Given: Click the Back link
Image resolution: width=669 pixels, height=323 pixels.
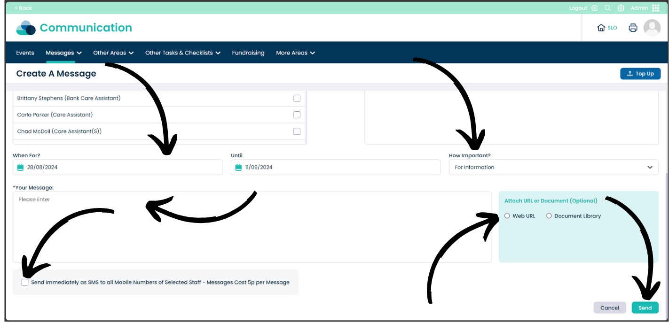Looking at the screenshot, I should [x=23, y=8].
